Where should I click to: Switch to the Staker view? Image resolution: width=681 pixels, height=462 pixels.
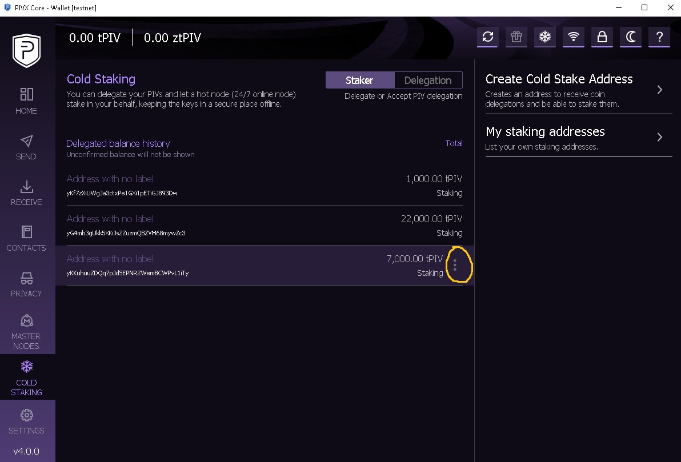coord(359,80)
